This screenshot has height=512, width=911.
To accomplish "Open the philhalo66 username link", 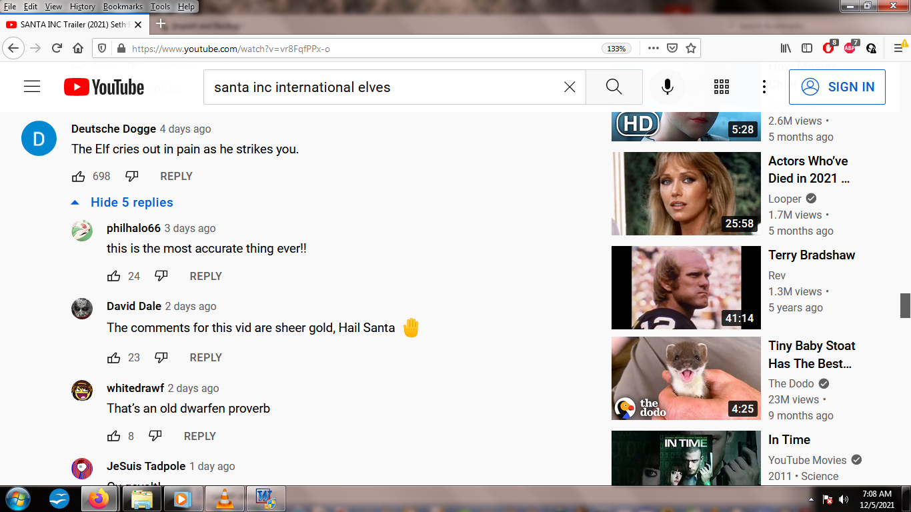I will pyautogui.click(x=133, y=228).
